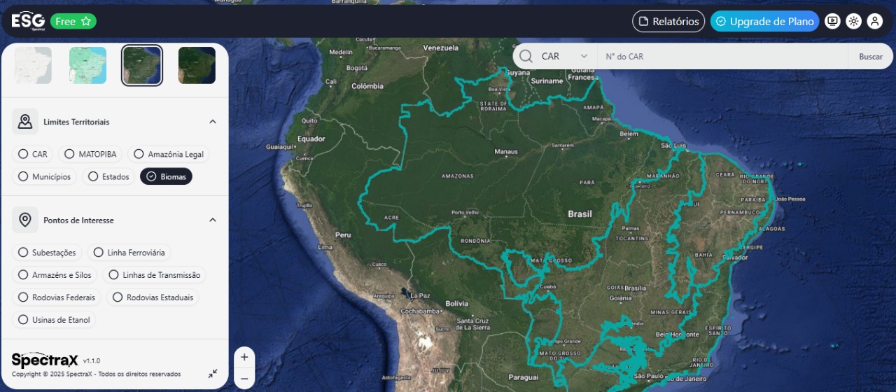Viewport: 896px width, 392px height.
Task: Click the Buscar search button
Action: pos(871,57)
